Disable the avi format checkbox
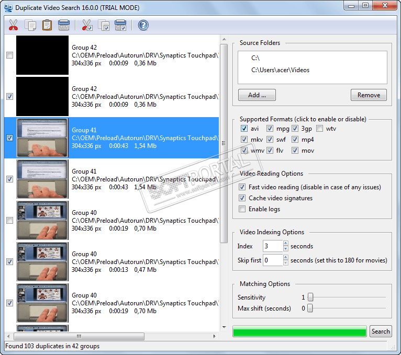This screenshot has width=401, height=355. 244,129
